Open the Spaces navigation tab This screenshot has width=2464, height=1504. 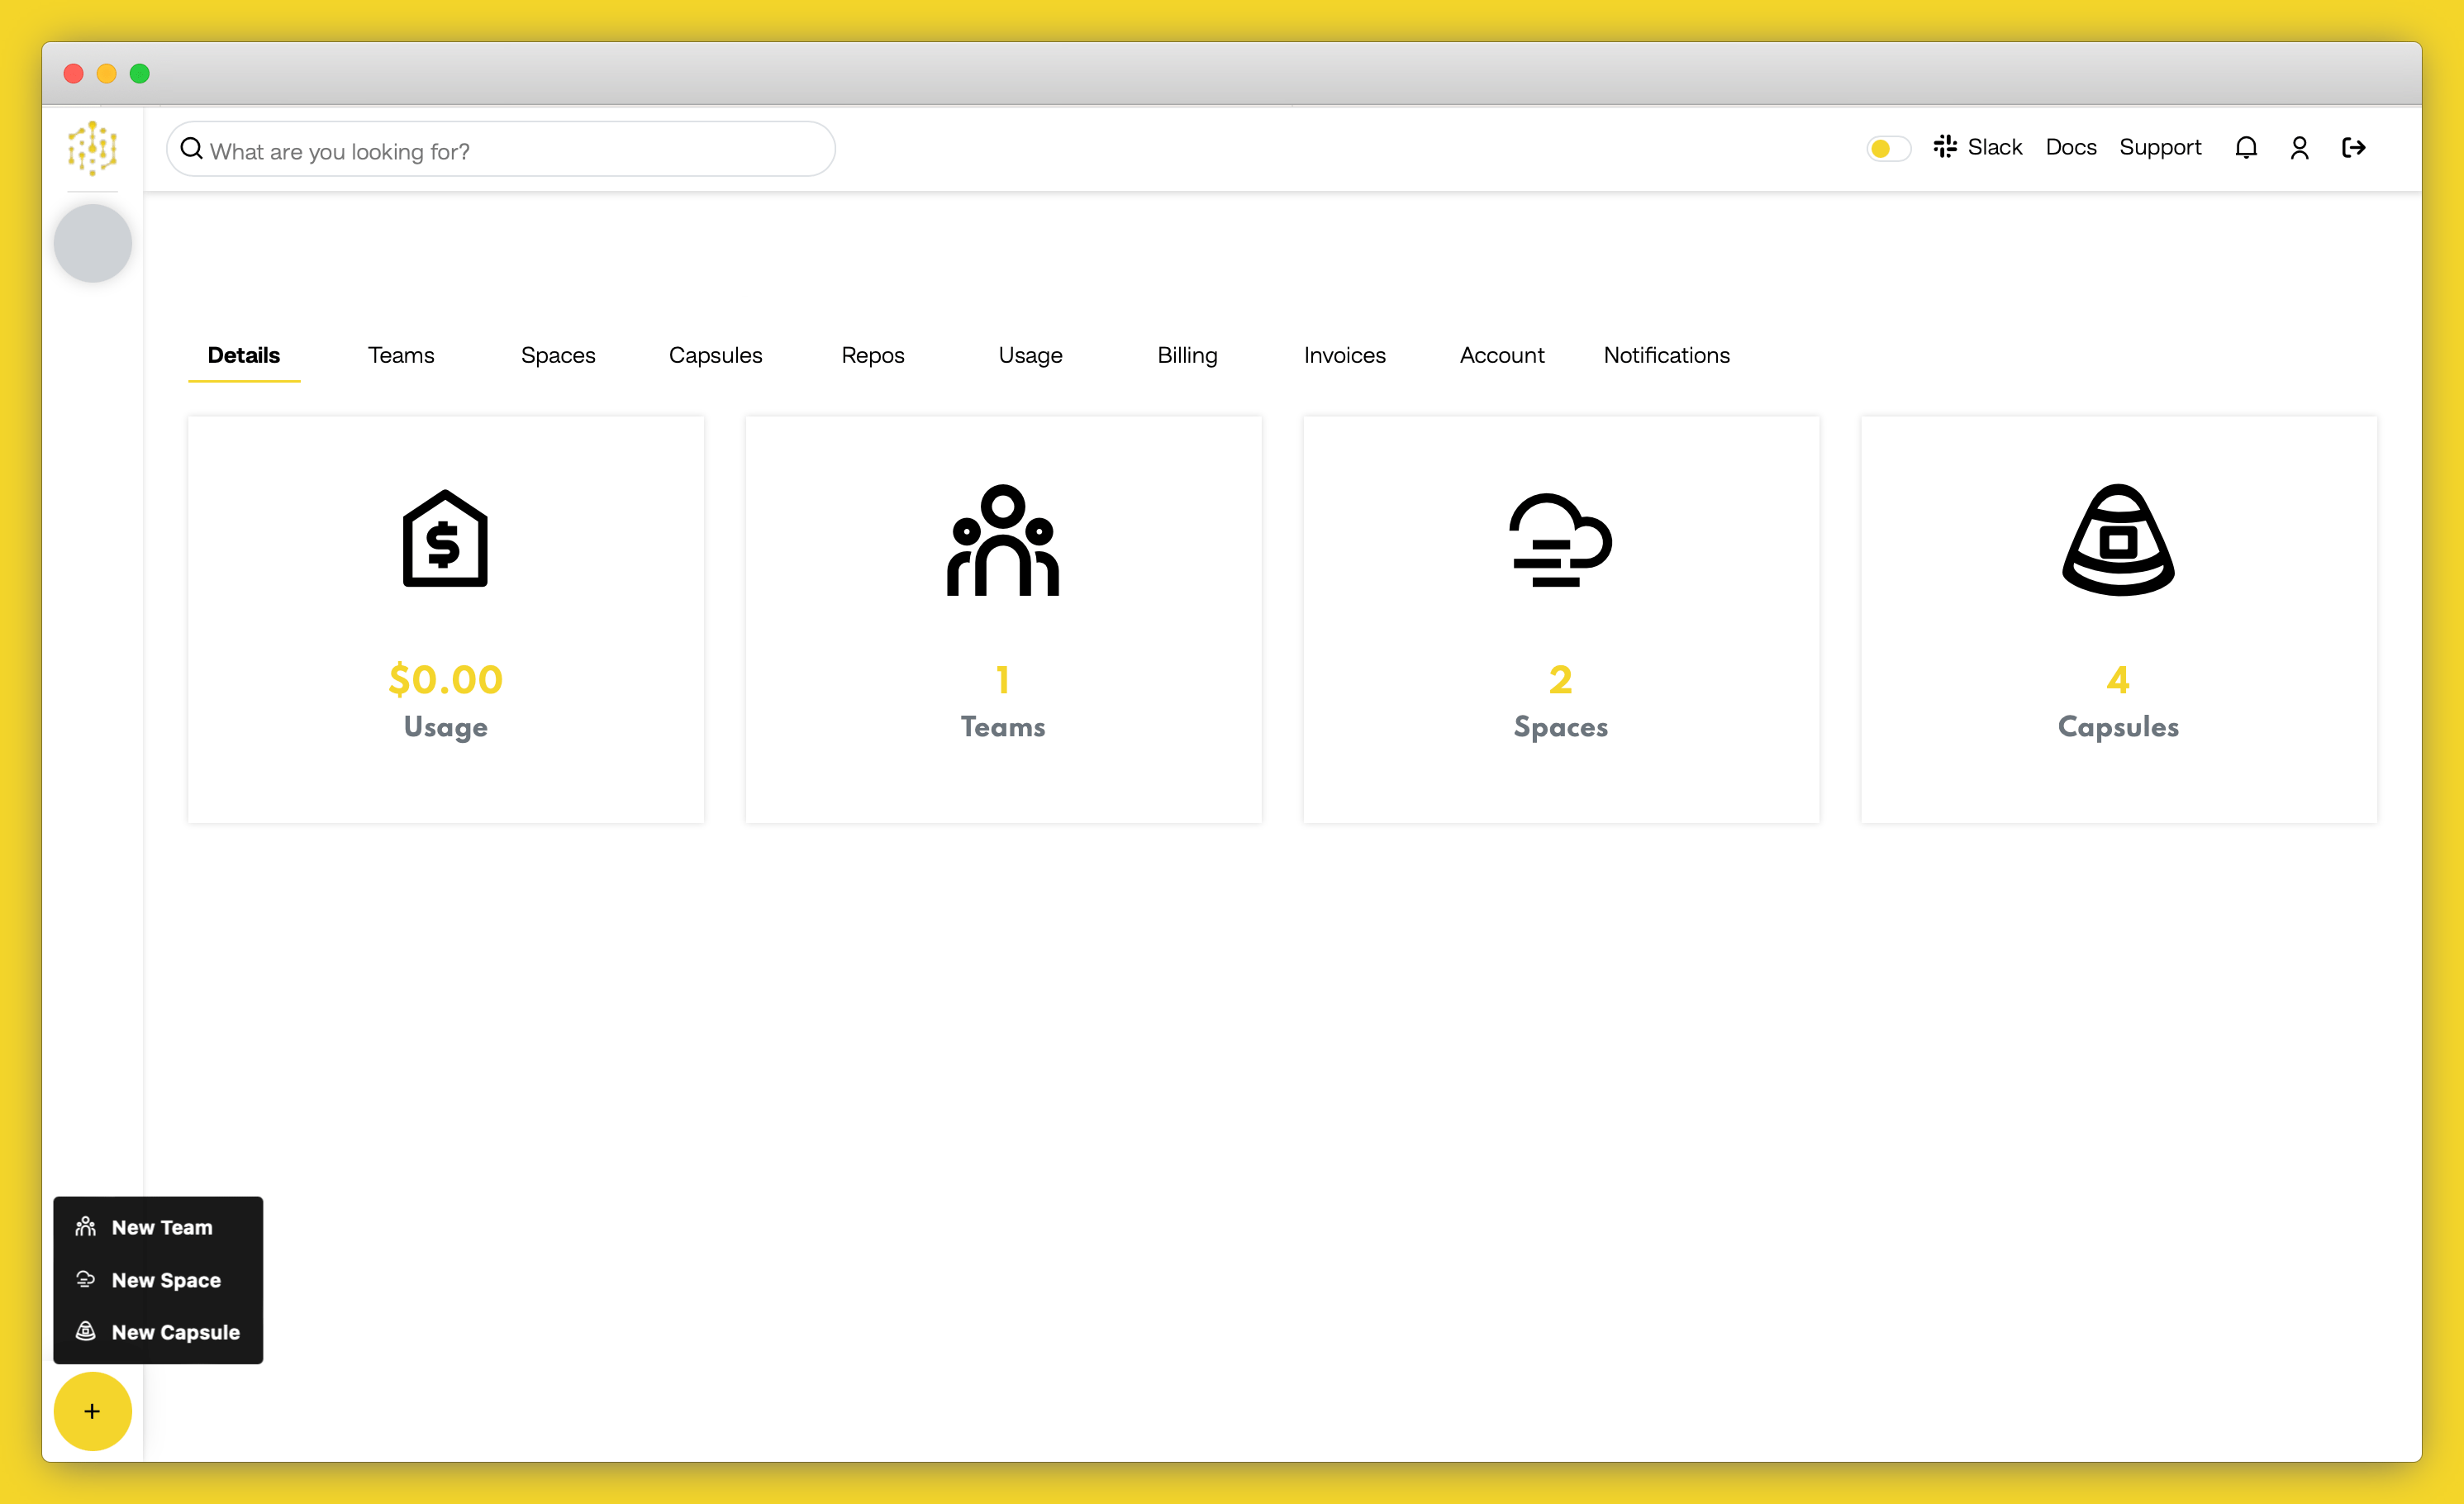[x=556, y=354]
